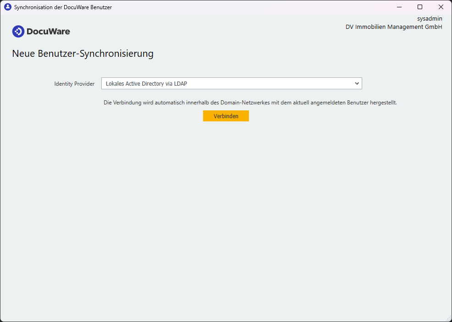Screen dimensions: 452x322
Task: Expand the Identity Provider dropdown arrow
Action: tap(357, 84)
